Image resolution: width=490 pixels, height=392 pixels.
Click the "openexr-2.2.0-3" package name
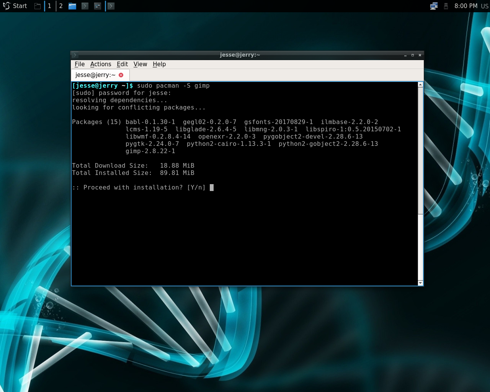pyautogui.click(x=227, y=137)
